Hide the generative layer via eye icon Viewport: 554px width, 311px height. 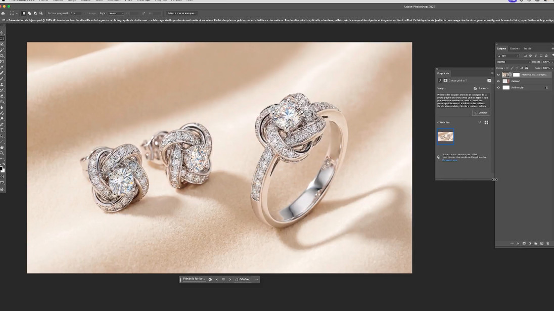[x=498, y=75]
